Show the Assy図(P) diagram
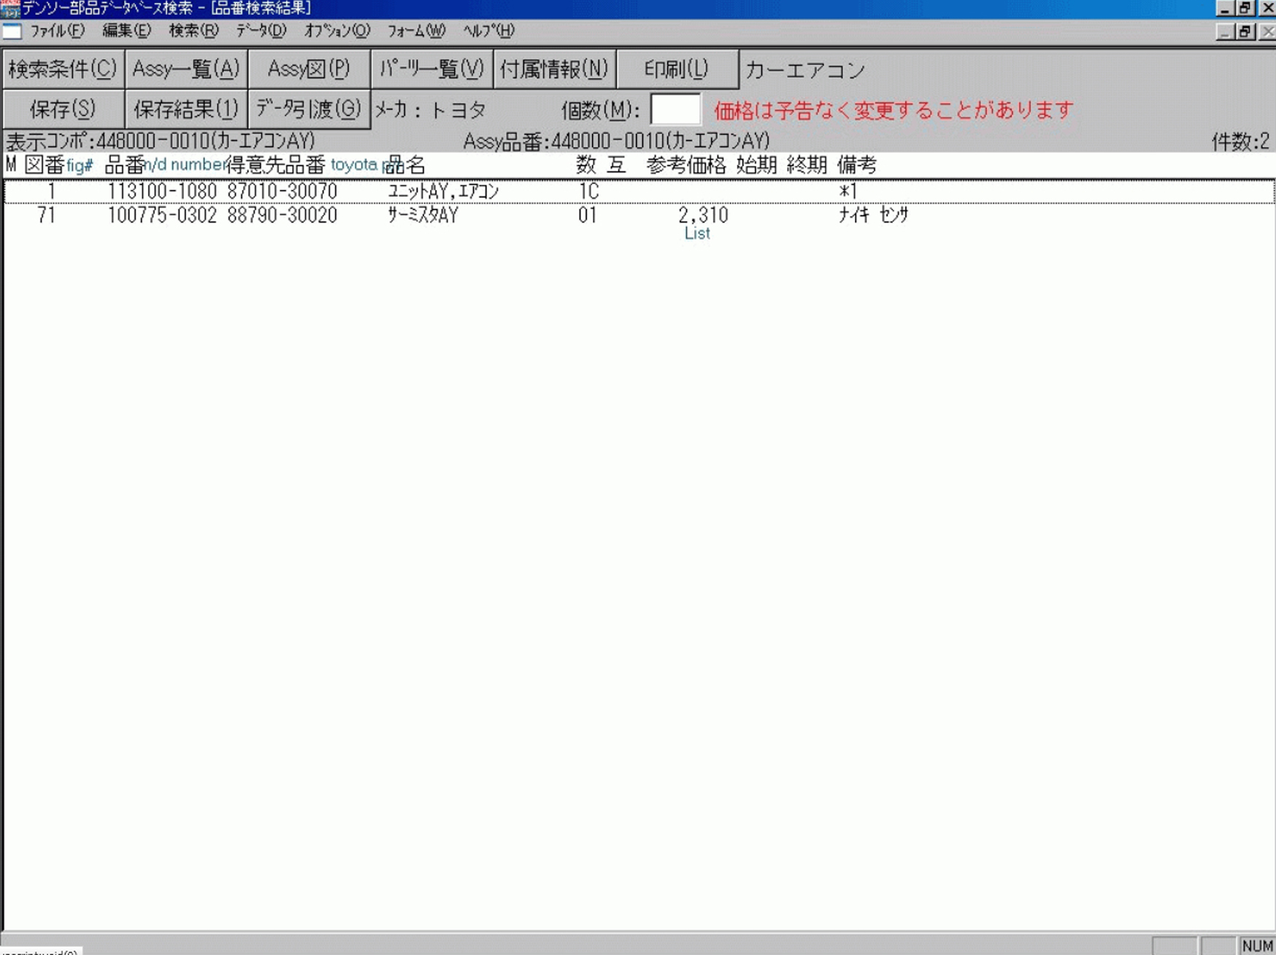The width and height of the screenshot is (1276, 955). pos(309,69)
